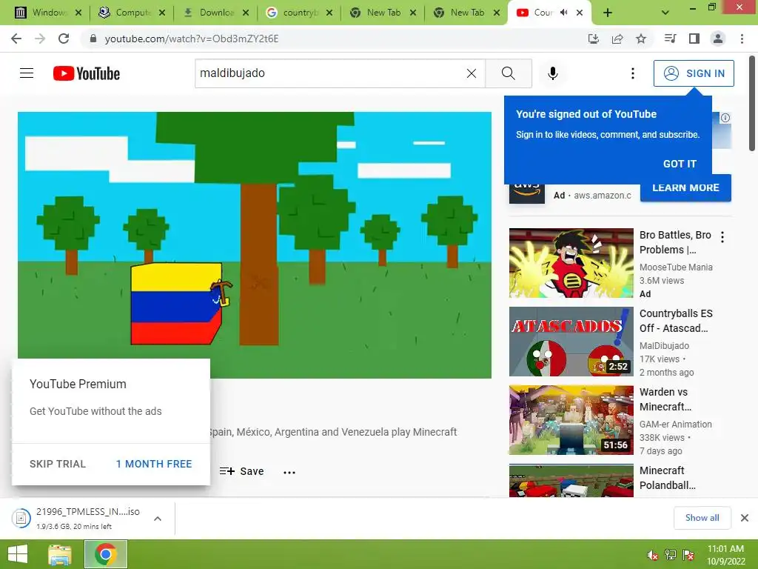Mute the tab using its speaker icon
The image size is (758, 569).
(563, 13)
